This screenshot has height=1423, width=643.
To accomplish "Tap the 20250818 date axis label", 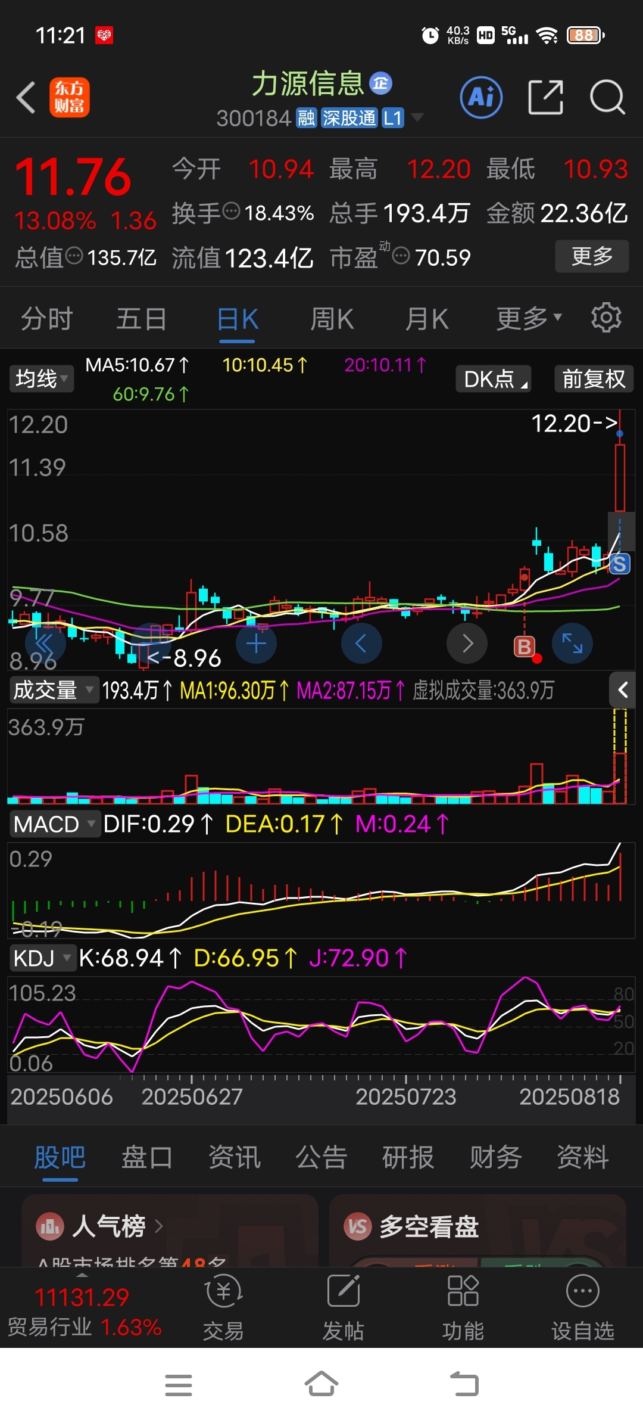I will 569,1096.
